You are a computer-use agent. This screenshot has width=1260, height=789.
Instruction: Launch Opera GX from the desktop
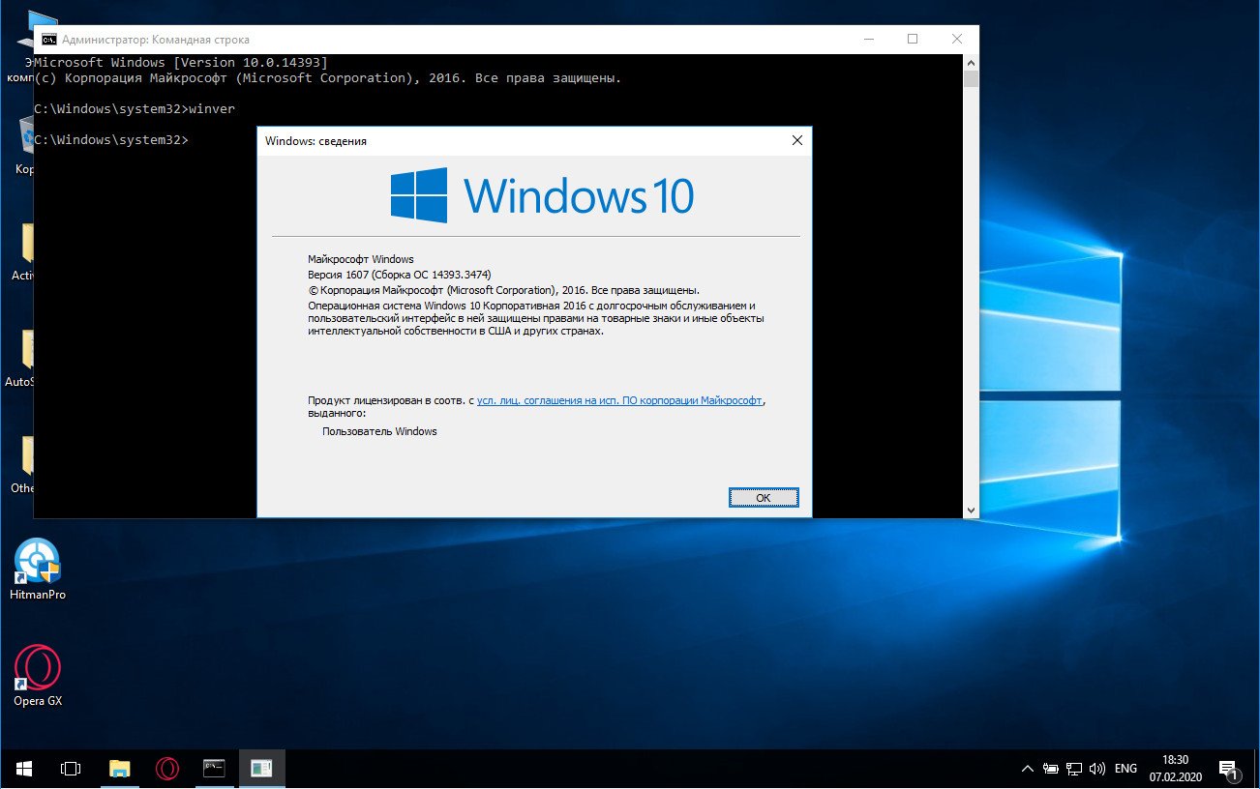(x=38, y=676)
